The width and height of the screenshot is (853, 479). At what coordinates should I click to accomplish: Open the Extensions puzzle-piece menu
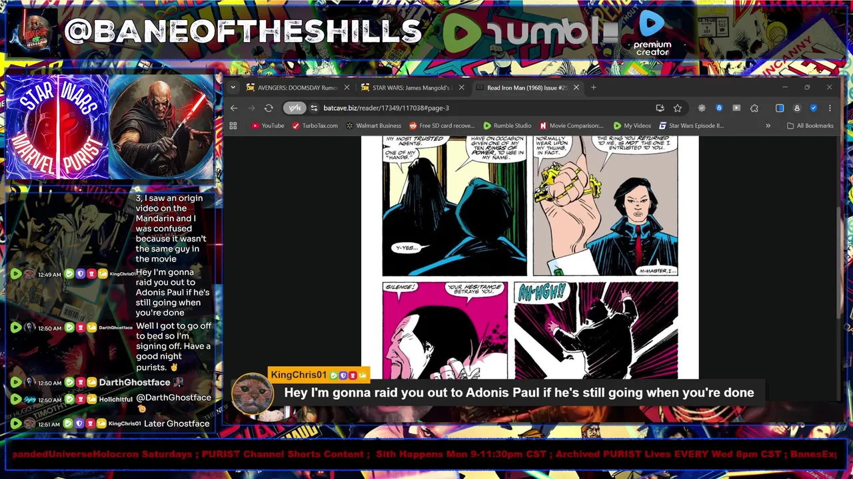(754, 108)
